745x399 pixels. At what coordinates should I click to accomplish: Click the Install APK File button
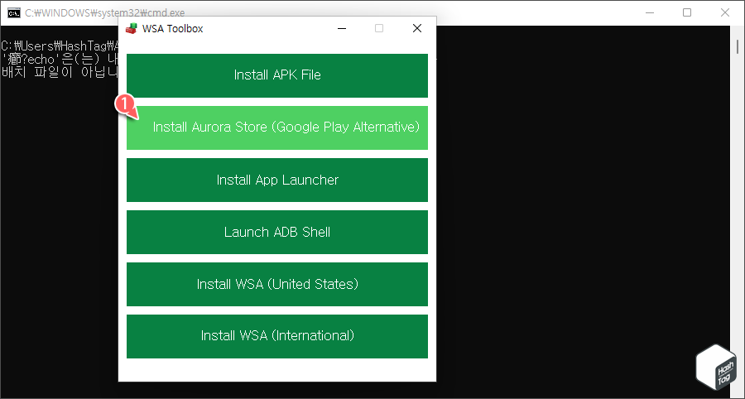pos(277,75)
